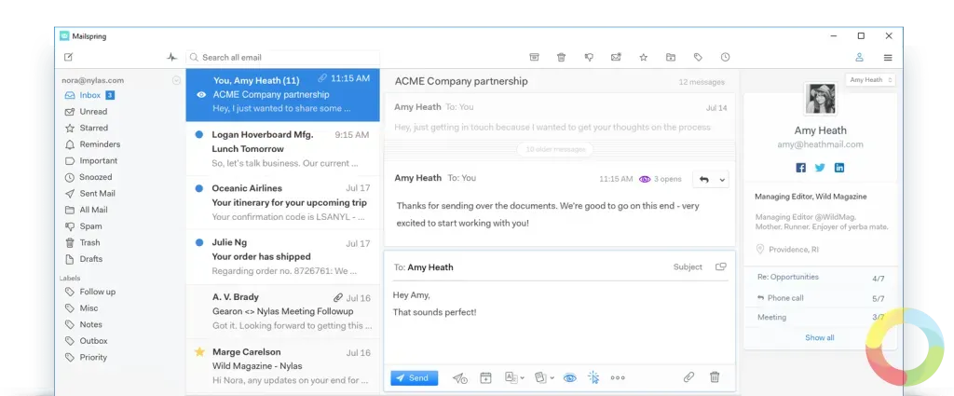Open the Unread folder
Screen dimensions: 954x396
tap(86, 111)
